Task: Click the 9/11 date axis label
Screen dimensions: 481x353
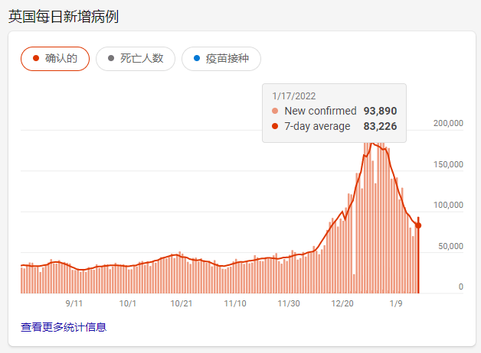Action: coord(74,303)
